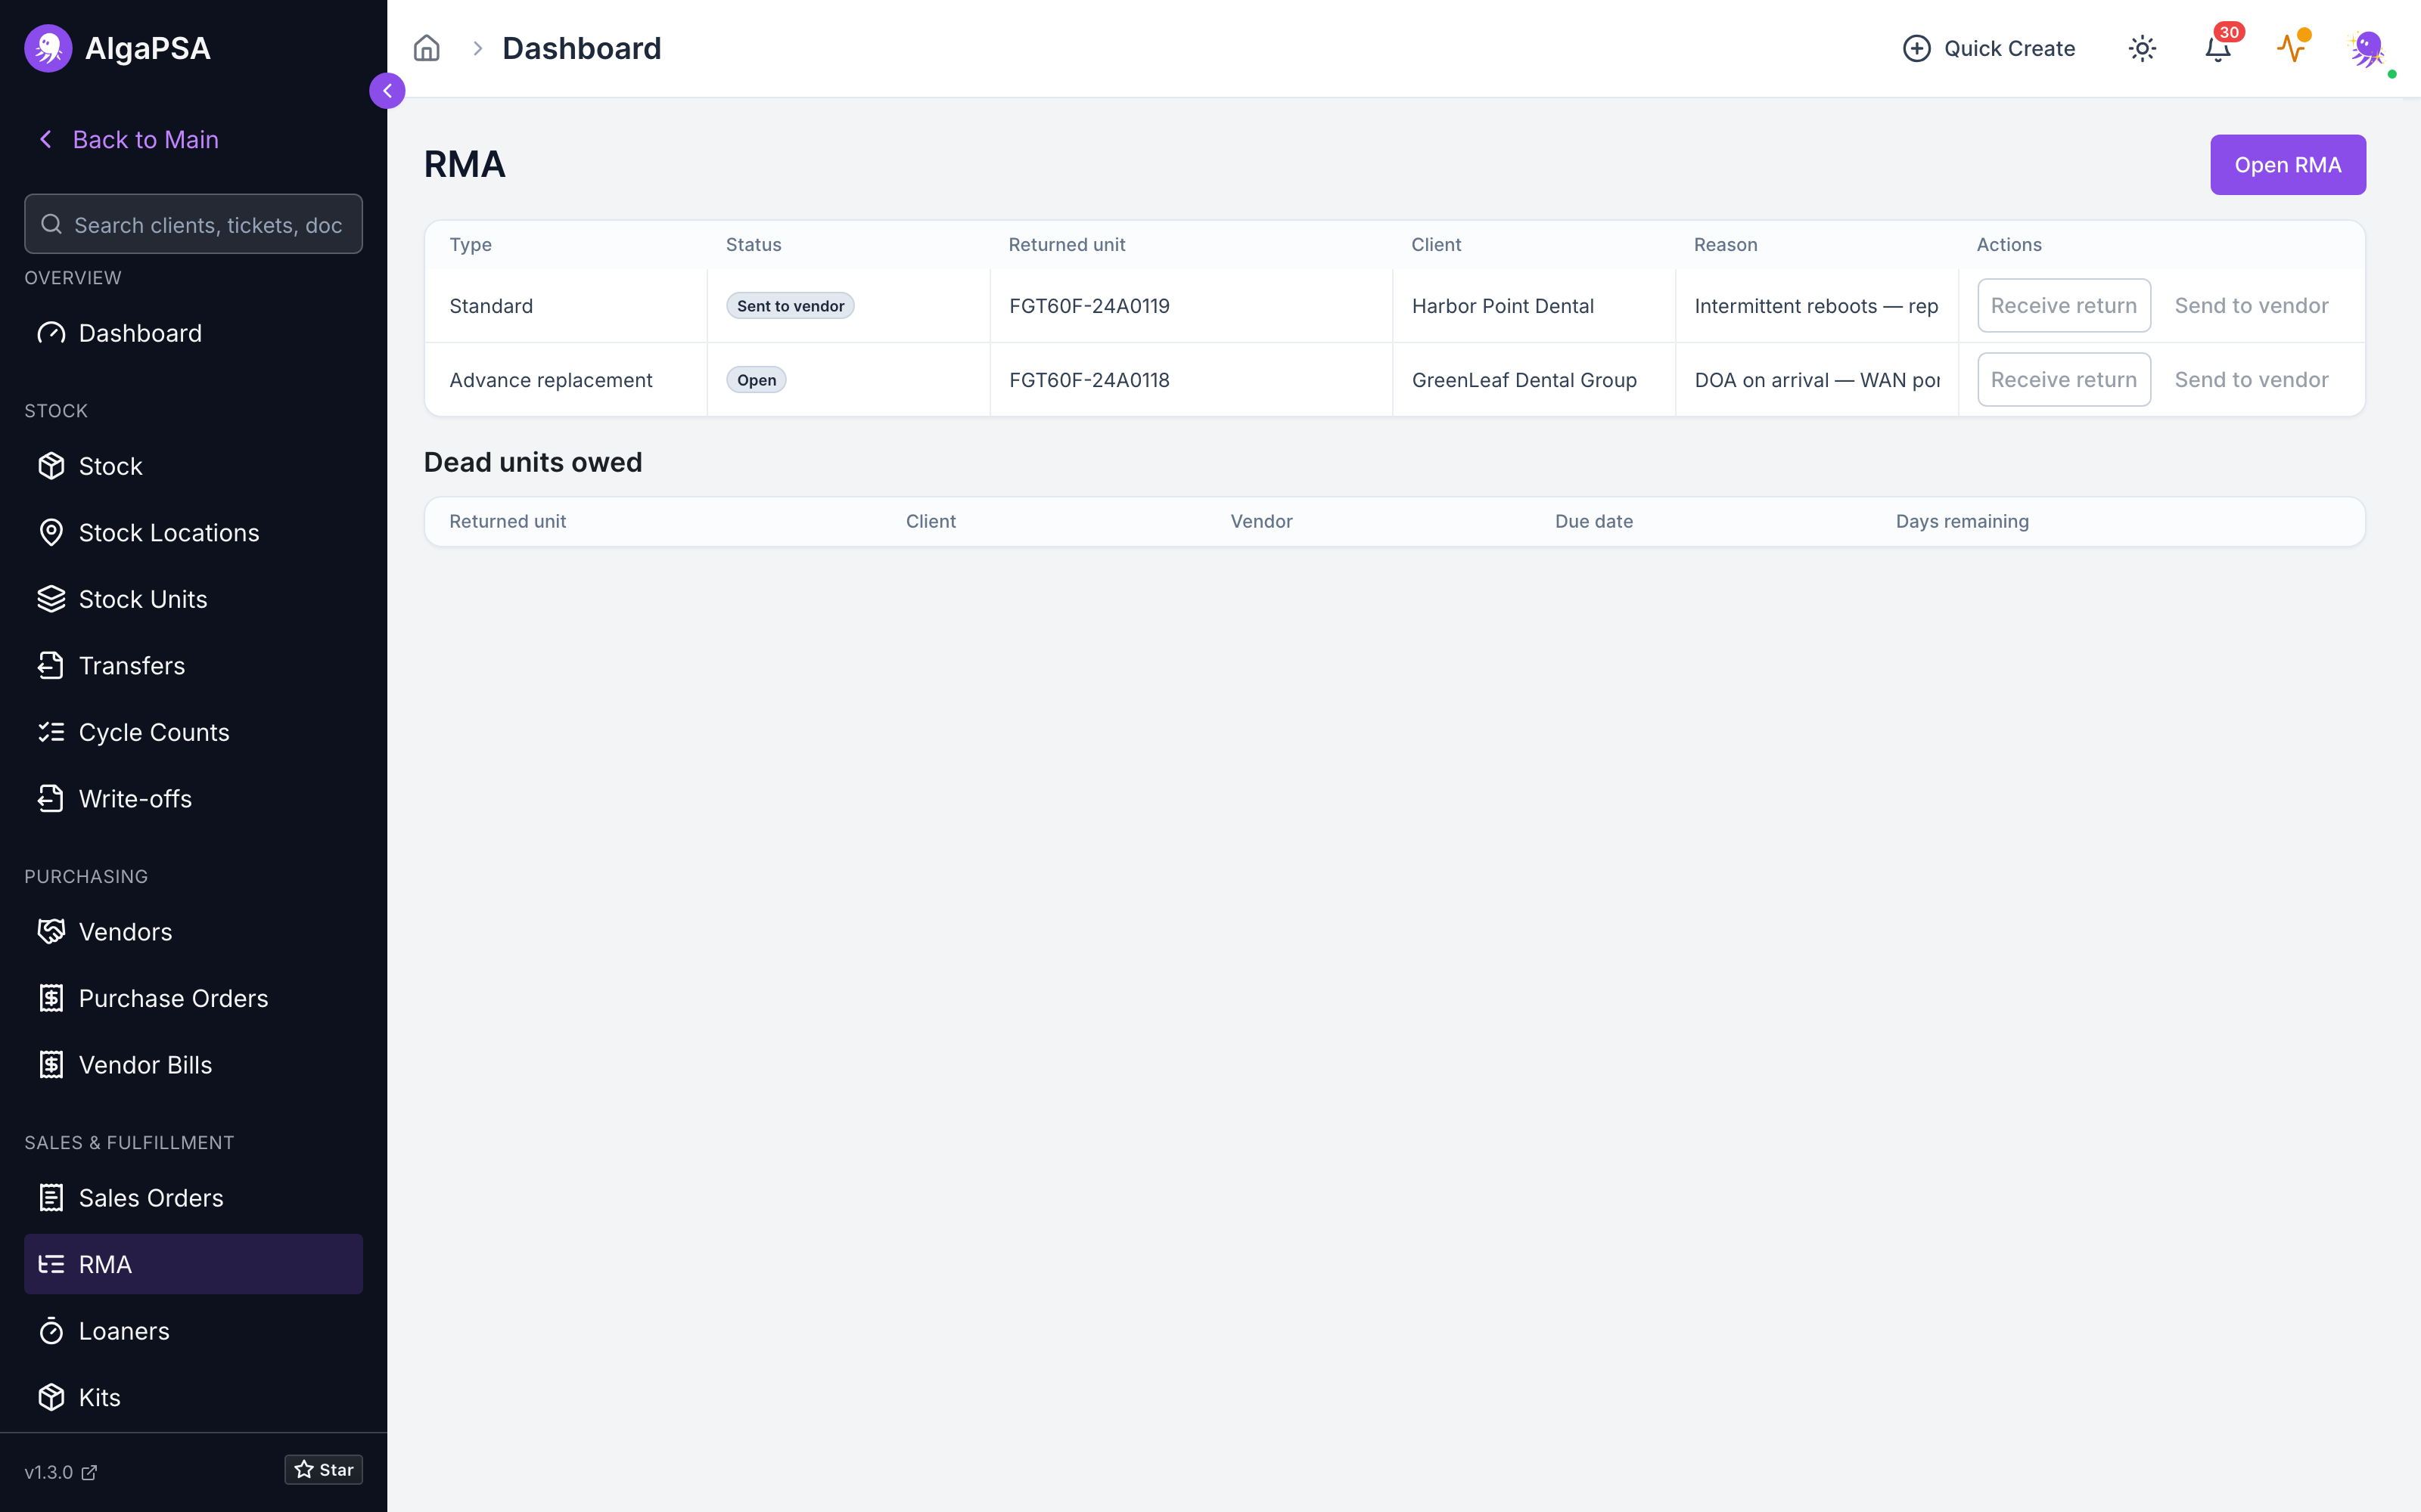Click the Due date column header

click(1593, 521)
